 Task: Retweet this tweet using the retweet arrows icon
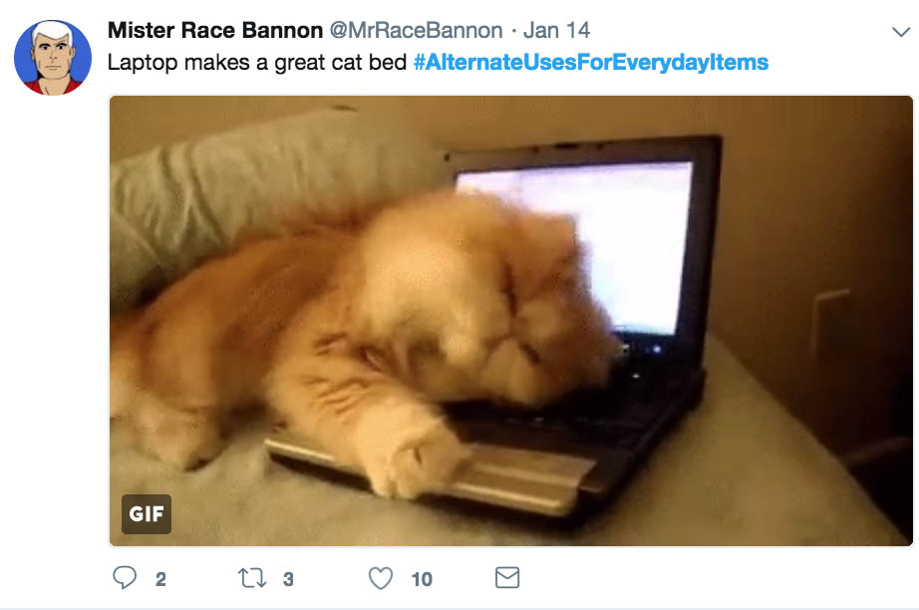coord(252,578)
